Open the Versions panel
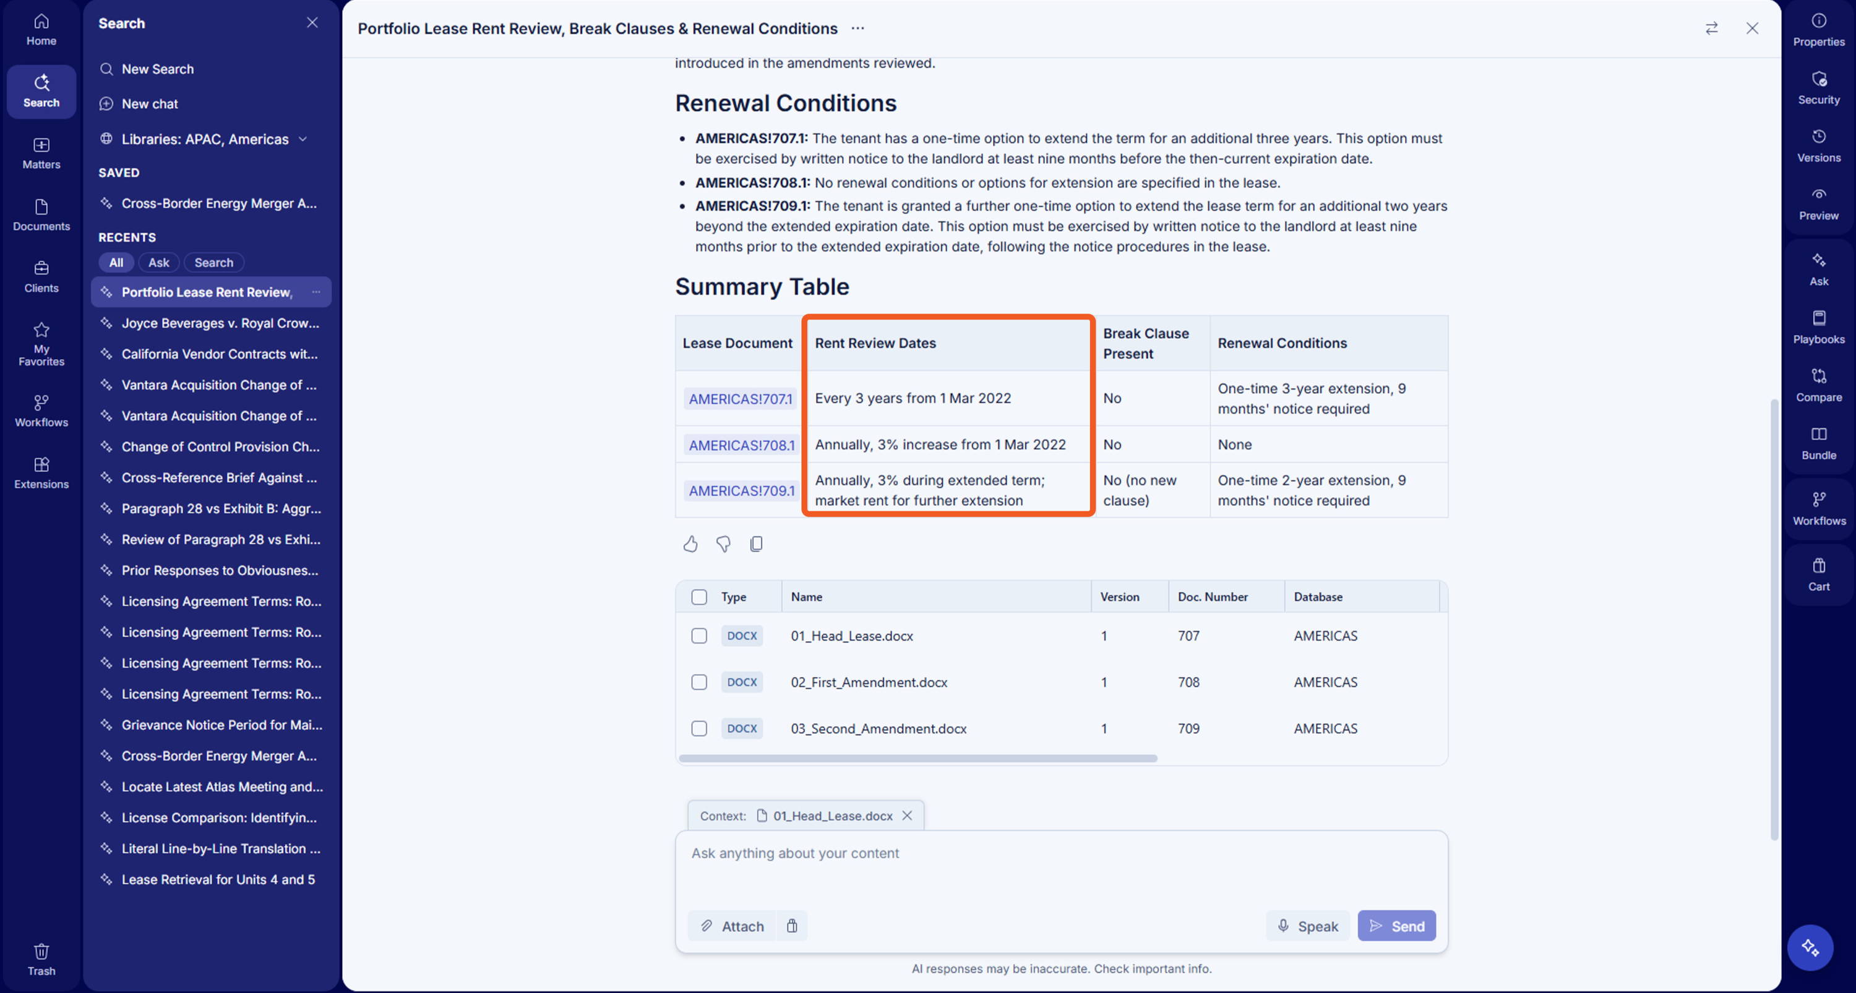 1818,145
